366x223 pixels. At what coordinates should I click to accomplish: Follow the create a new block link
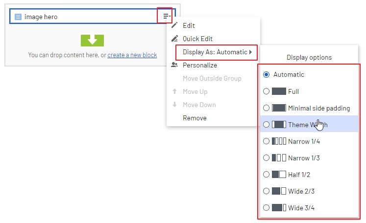click(132, 55)
